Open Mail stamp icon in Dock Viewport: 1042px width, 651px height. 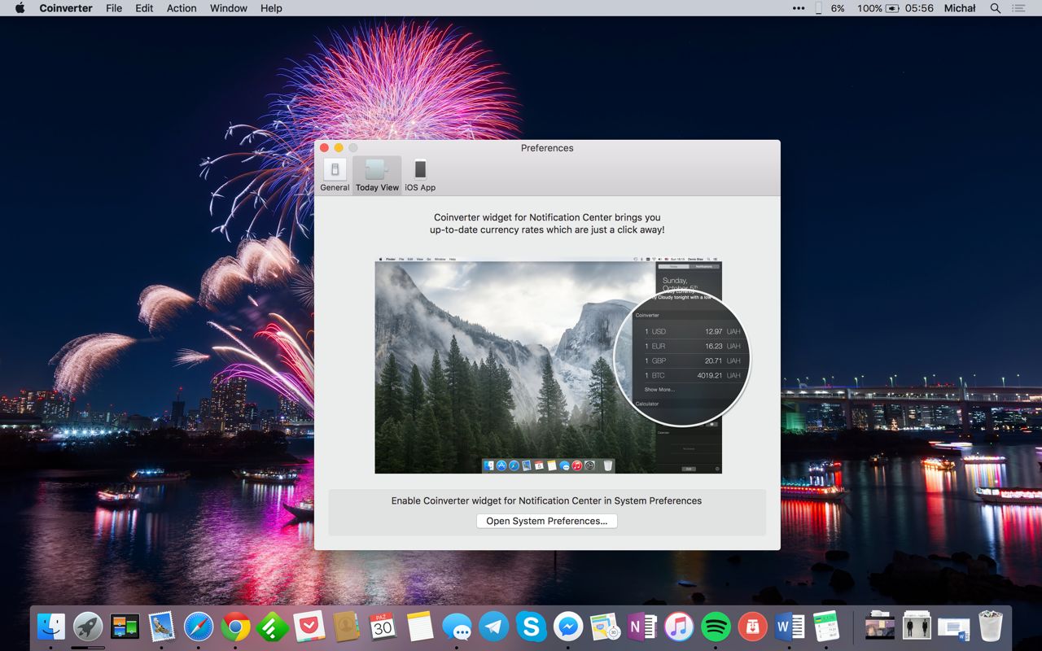pos(161,627)
